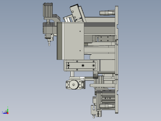
Task: Select the large rectangular cover box
Action: point(70,41)
